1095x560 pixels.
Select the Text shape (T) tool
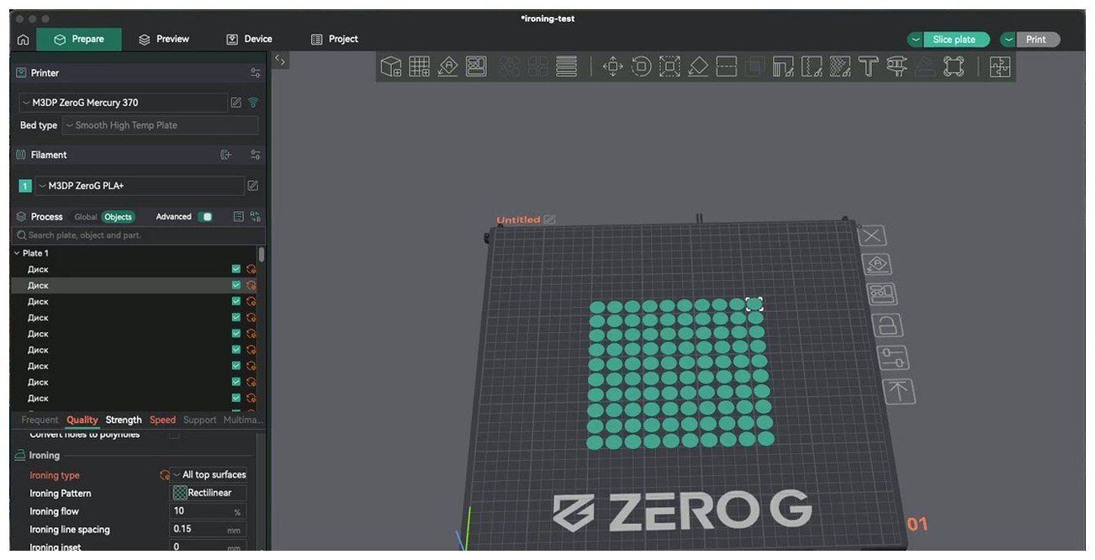point(869,66)
